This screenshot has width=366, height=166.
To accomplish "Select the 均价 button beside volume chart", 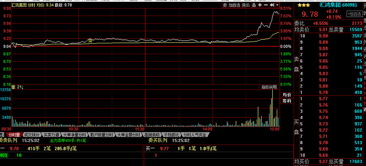I will [x=287, y=95].
